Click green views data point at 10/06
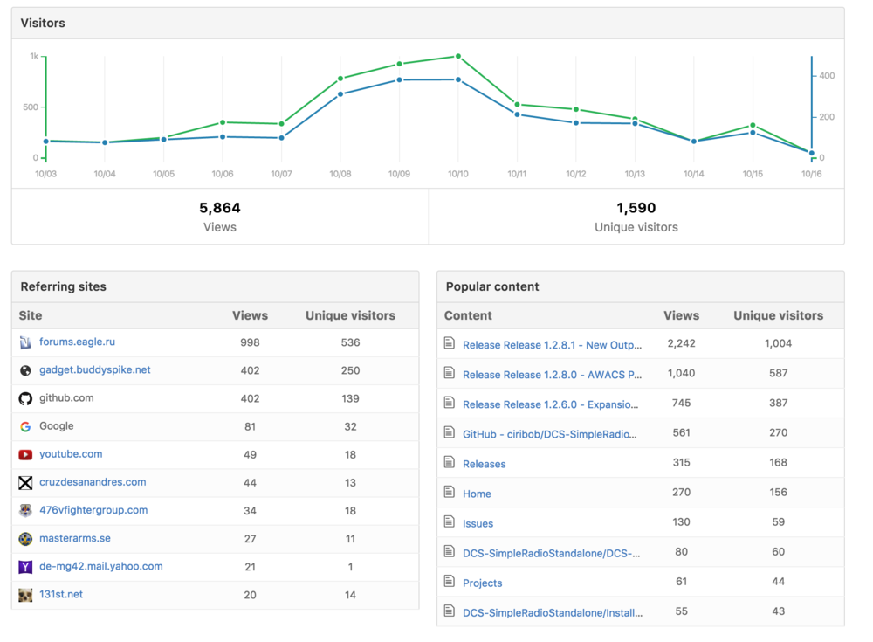This screenshot has width=873, height=642. (223, 122)
